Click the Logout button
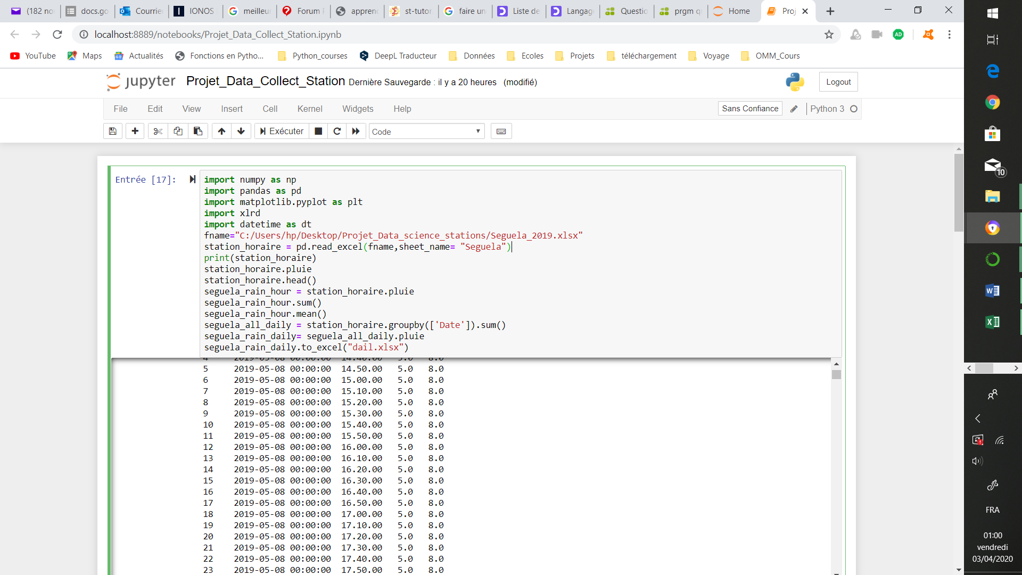The height and width of the screenshot is (575, 1022). pyautogui.click(x=838, y=81)
